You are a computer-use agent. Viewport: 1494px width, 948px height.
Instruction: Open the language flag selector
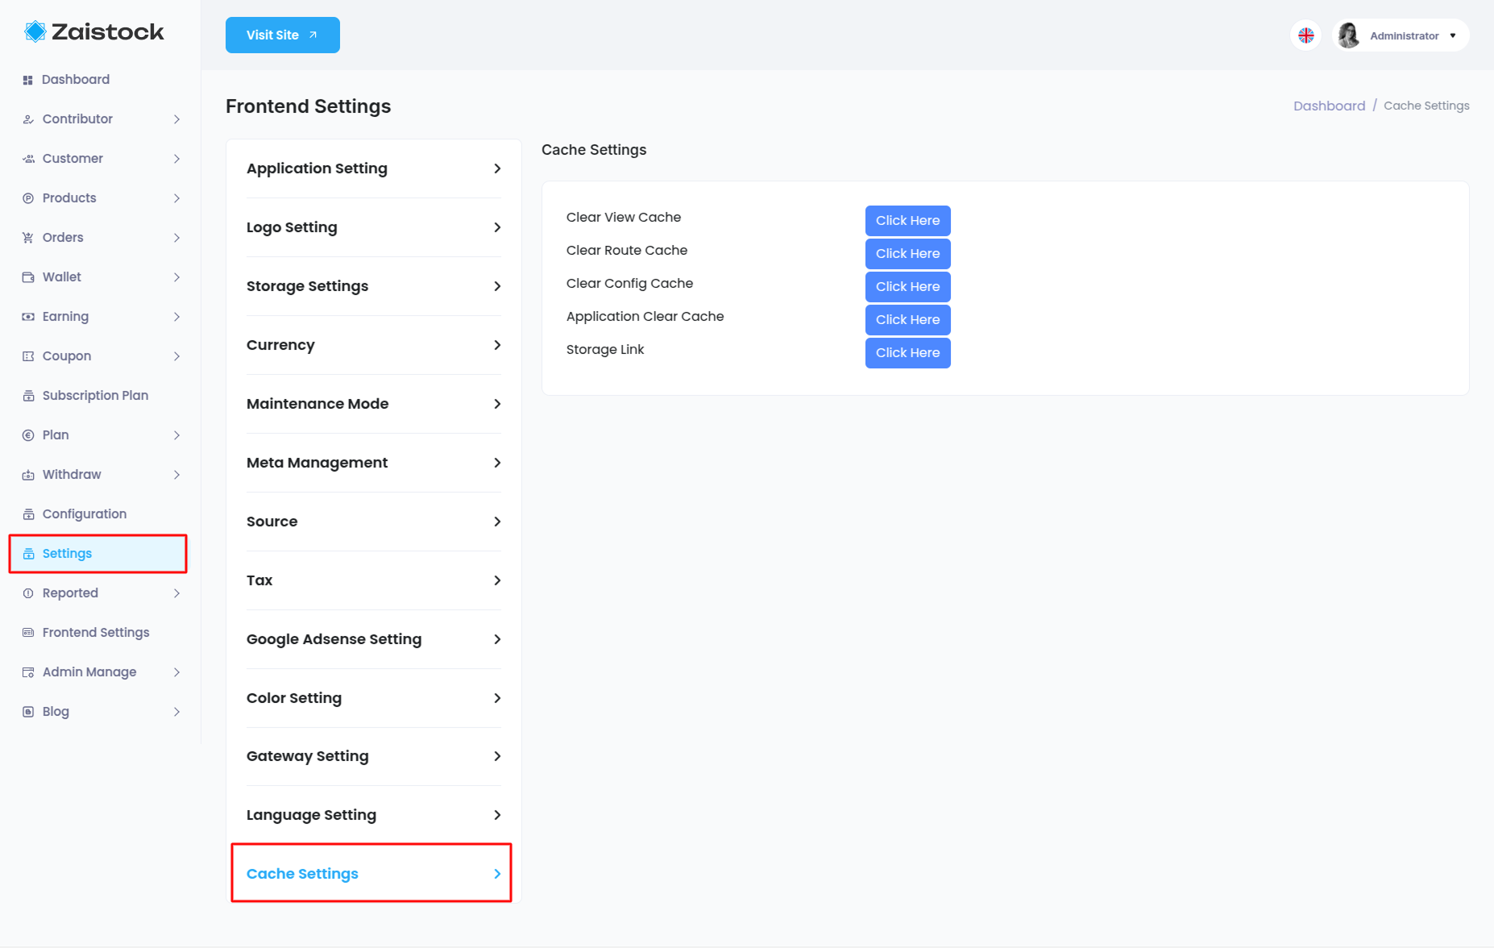1305,35
